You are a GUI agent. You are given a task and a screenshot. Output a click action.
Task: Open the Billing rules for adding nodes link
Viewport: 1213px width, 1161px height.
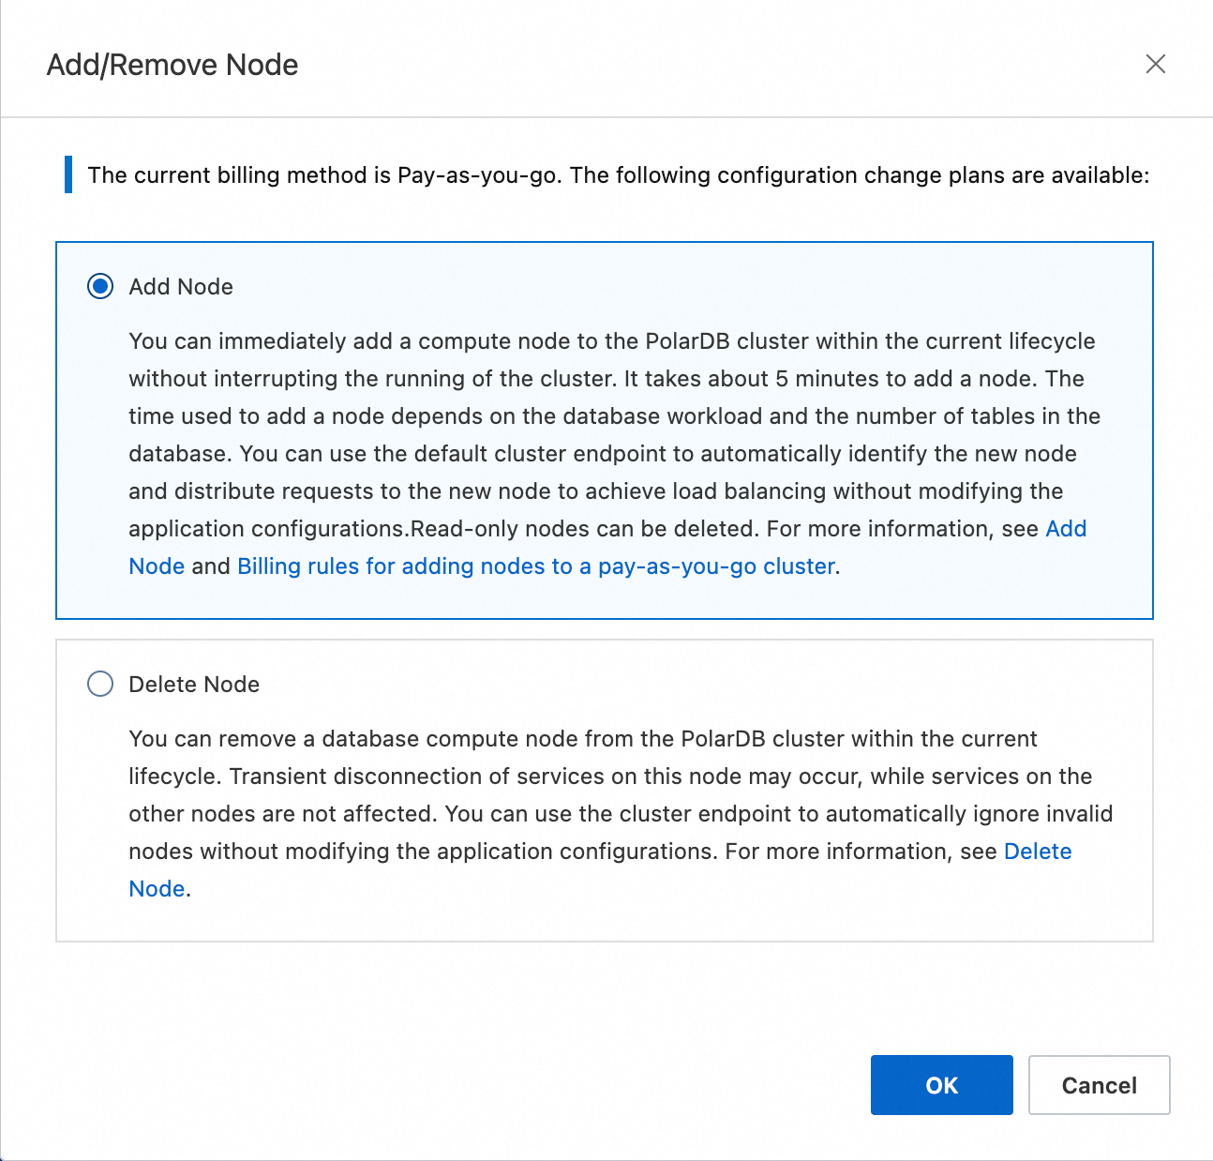(535, 566)
